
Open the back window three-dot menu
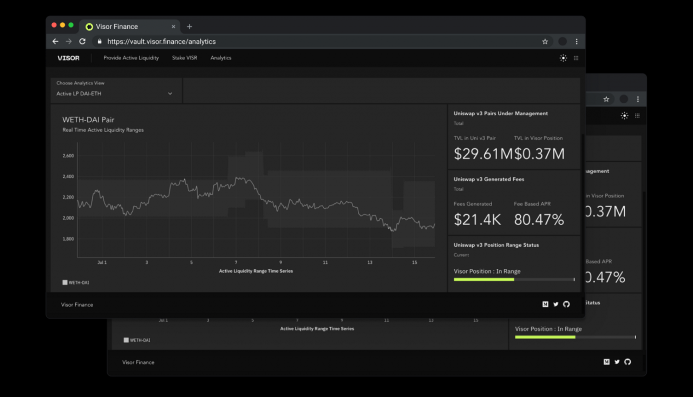pyautogui.click(x=638, y=99)
